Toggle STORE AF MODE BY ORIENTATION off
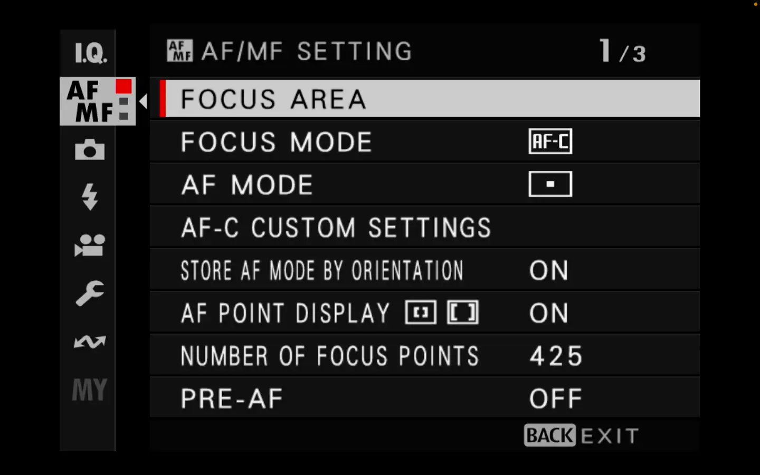The height and width of the screenshot is (475, 760). pyautogui.click(x=548, y=270)
